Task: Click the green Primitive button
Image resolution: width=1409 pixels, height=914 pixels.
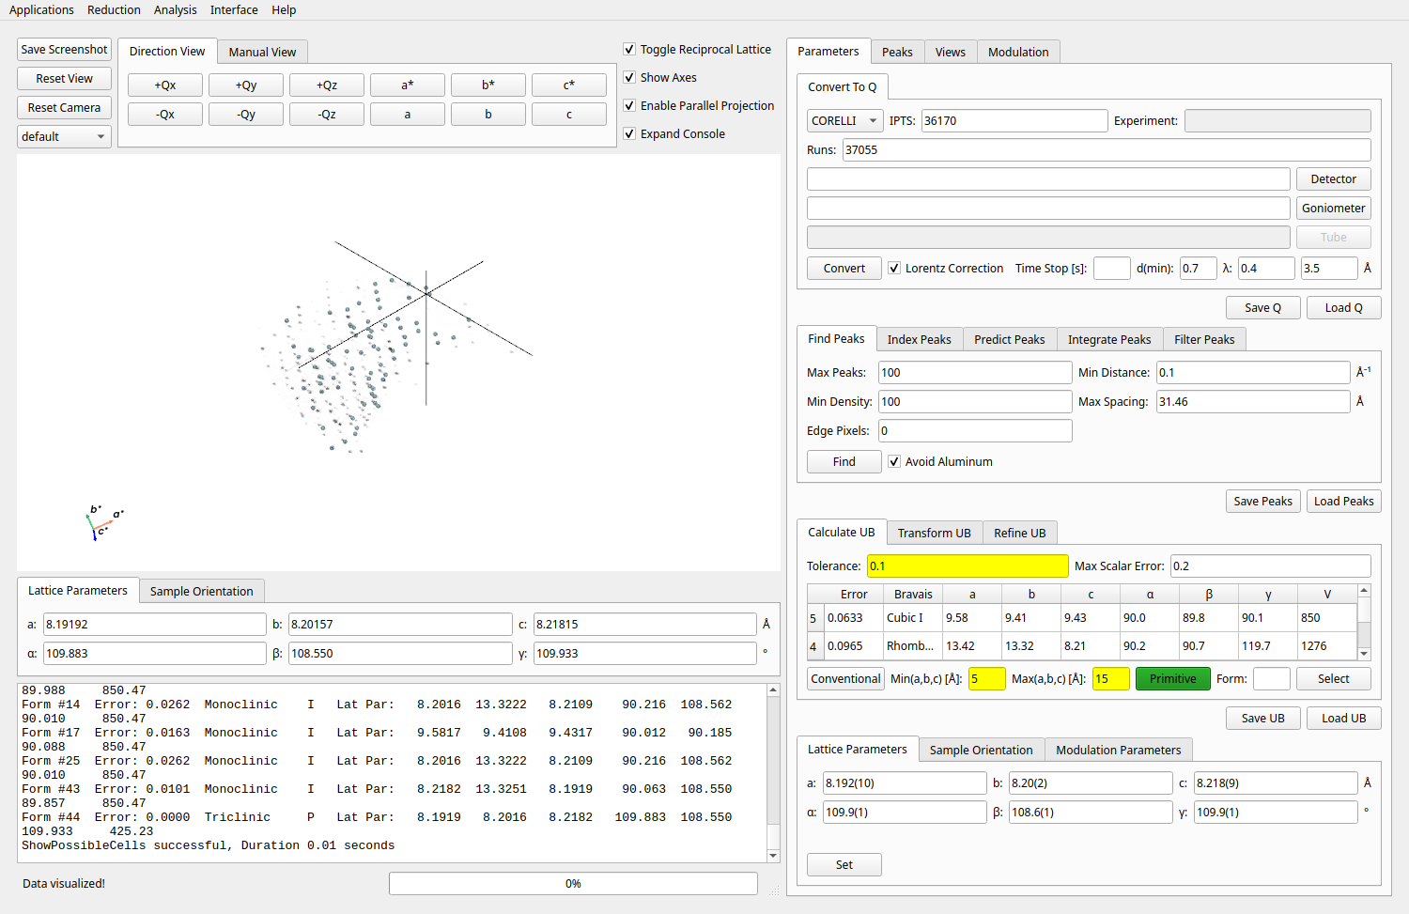Action: pos(1173,678)
